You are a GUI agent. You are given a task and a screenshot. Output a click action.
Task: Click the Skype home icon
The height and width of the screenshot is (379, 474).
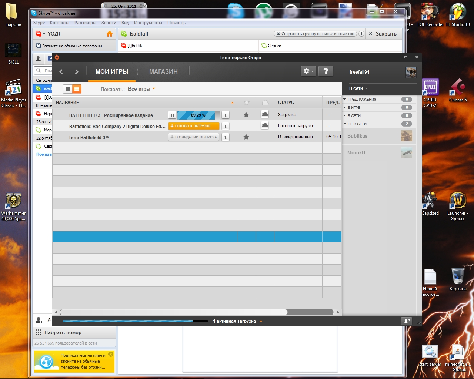click(110, 34)
